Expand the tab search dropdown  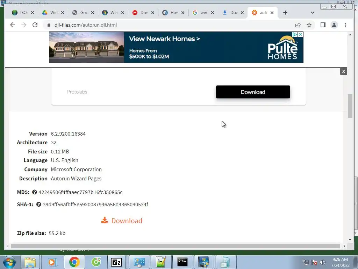click(x=313, y=13)
